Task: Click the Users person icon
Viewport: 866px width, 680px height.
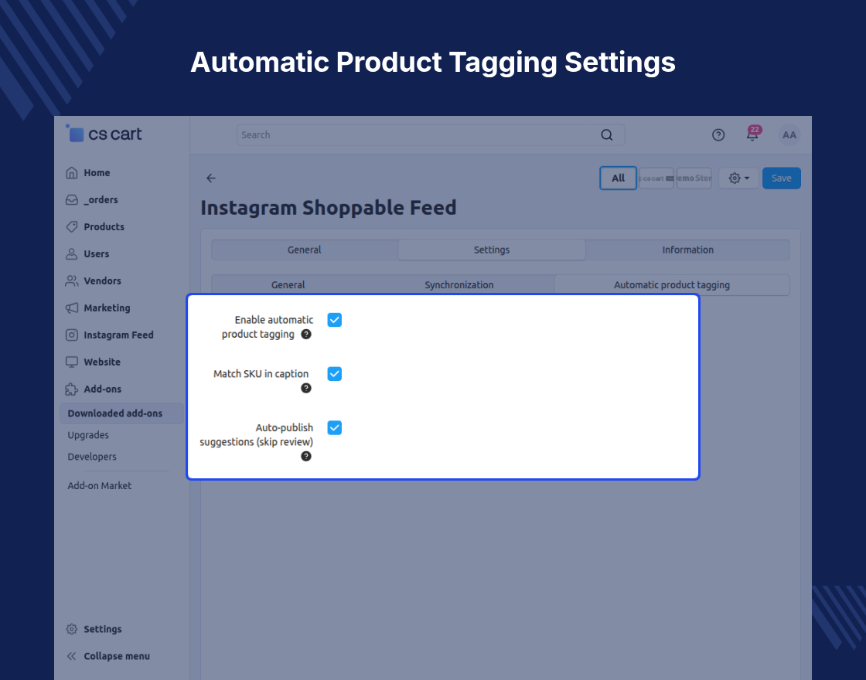Action: [72, 254]
